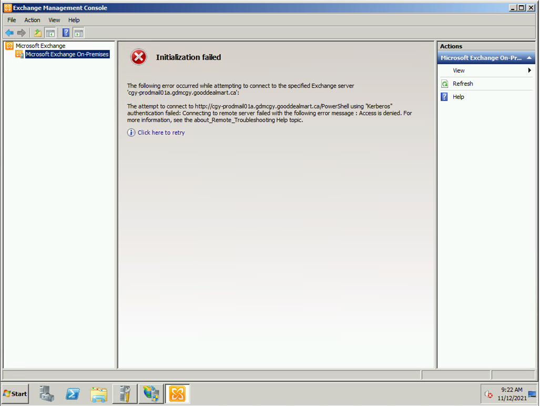
Task: Click the Exchange icon in the title bar
Action: coord(7,7)
